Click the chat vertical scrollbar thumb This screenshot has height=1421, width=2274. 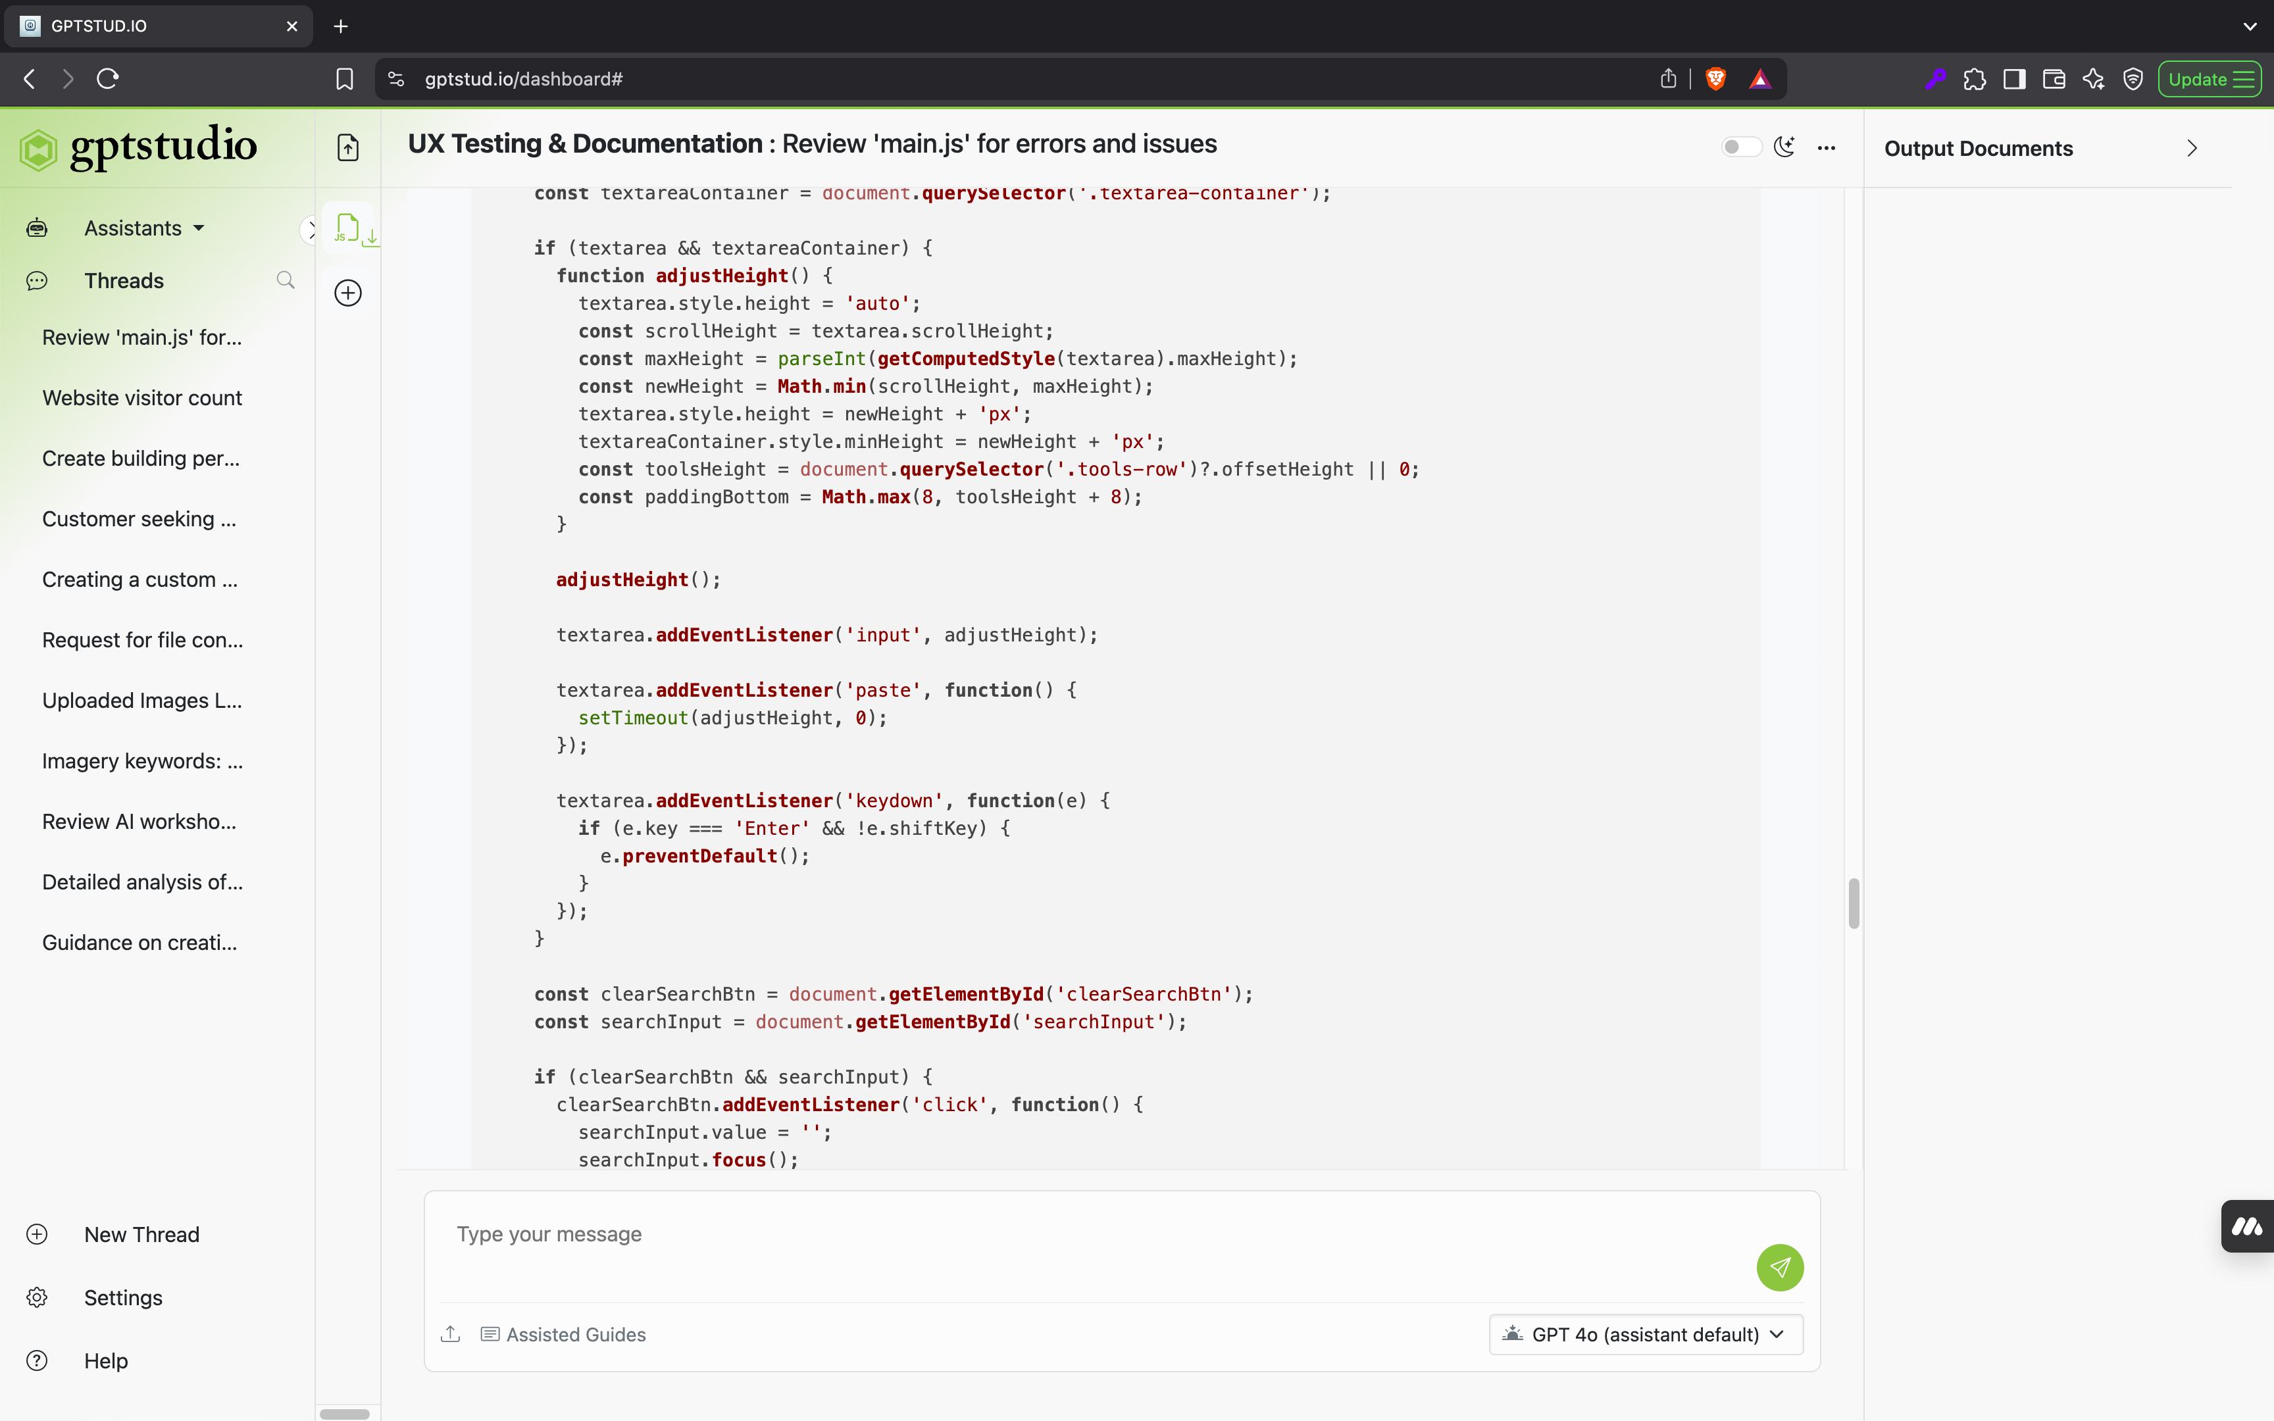click(1853, 903)
